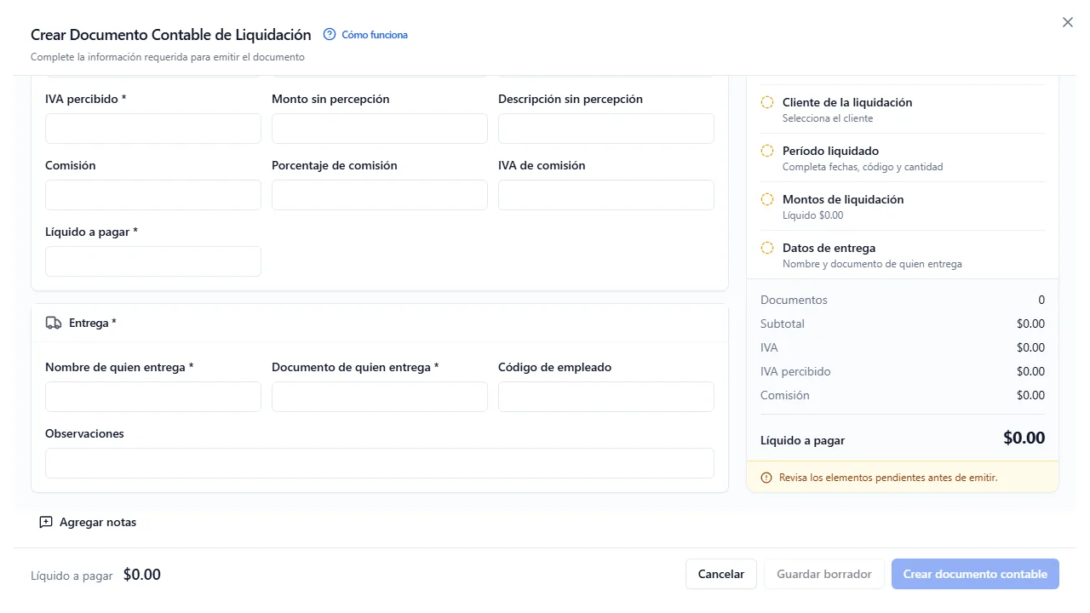Click 'Revisa los elementos pendientes antes de emitir.' notice
The height and width of the screenshot is (613, 1090).
pos(903,477)
